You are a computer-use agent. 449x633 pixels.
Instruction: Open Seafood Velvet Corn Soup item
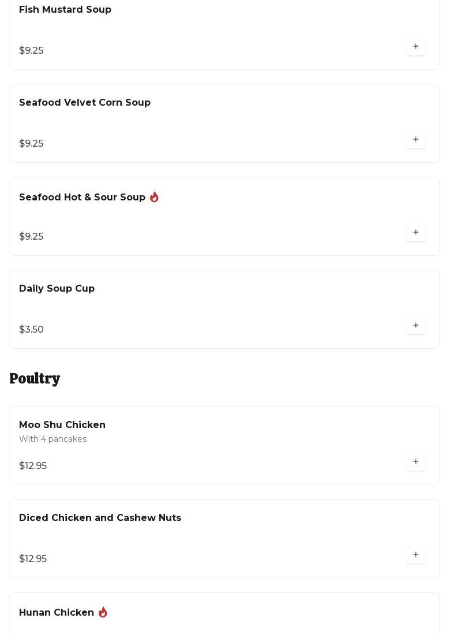(85, 103)
